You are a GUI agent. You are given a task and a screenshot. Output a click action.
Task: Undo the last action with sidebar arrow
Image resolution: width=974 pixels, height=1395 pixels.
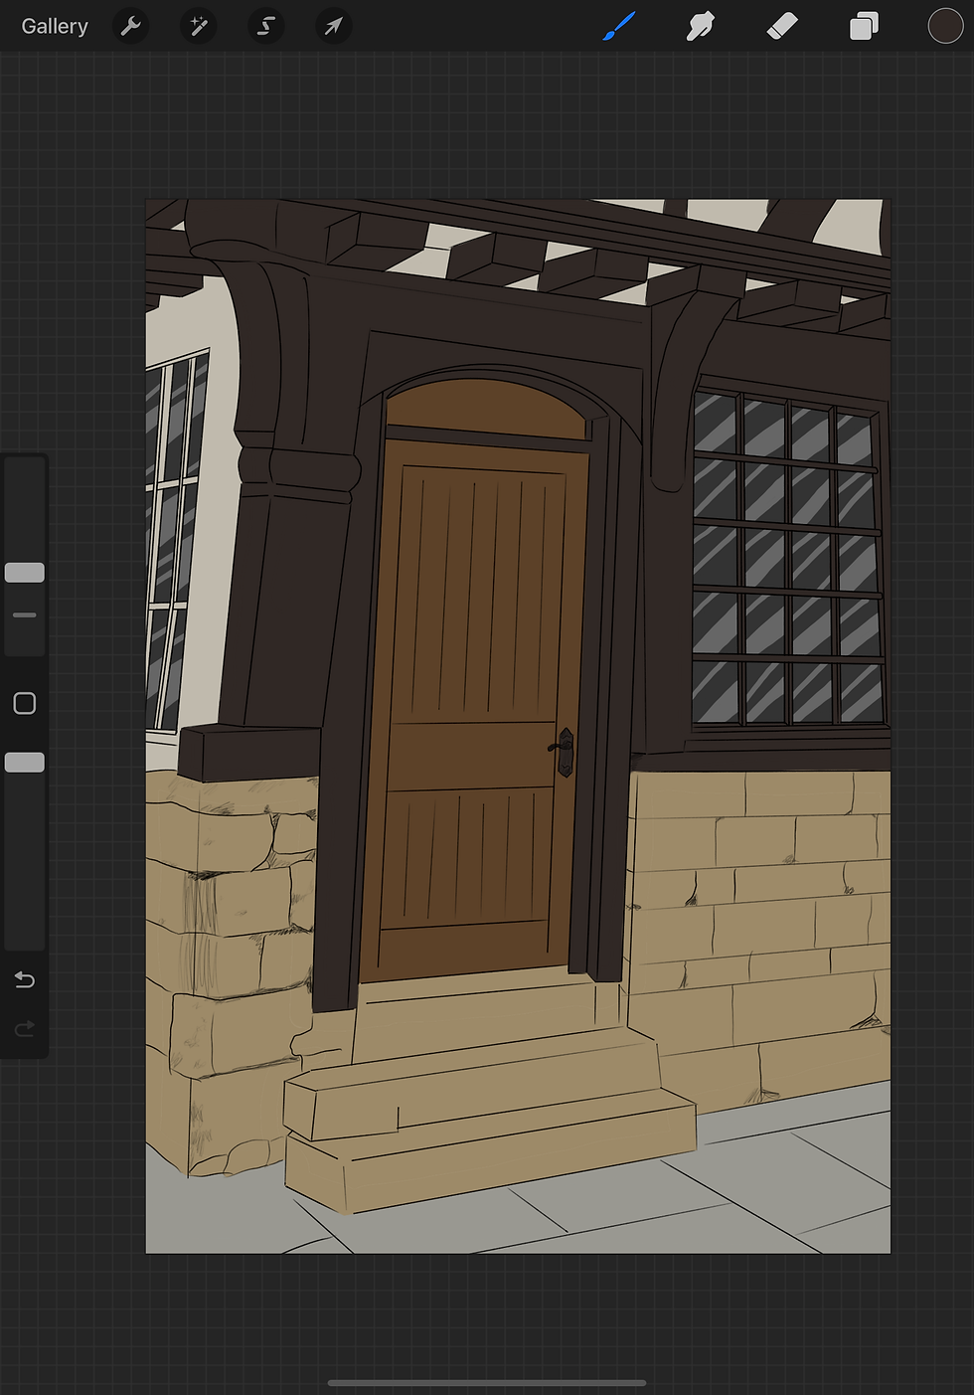coord(25,980)
